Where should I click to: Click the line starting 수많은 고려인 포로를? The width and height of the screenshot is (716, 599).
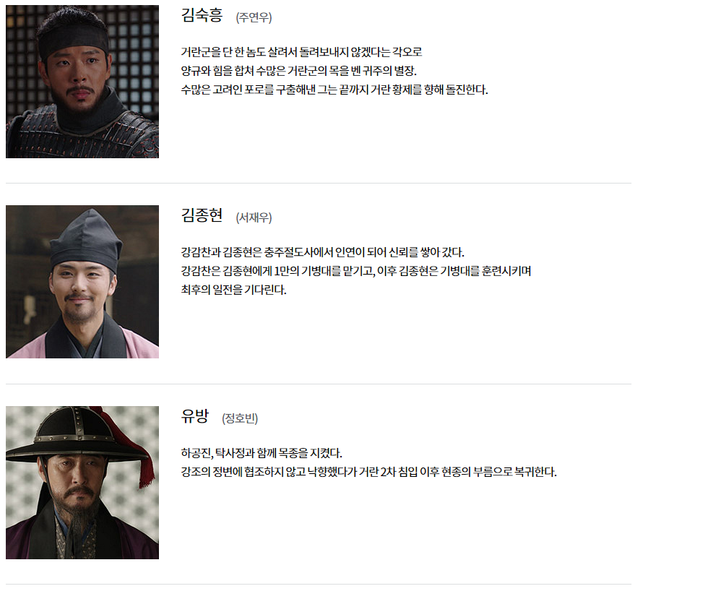(335, 90)
